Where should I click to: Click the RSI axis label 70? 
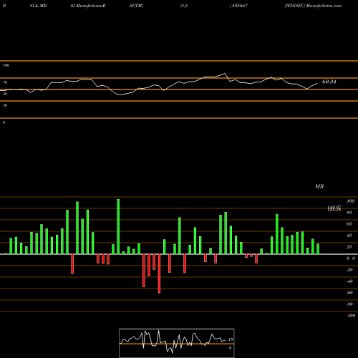click(5, 82)
